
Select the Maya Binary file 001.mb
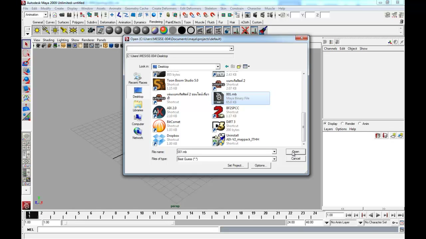point(241,98)
